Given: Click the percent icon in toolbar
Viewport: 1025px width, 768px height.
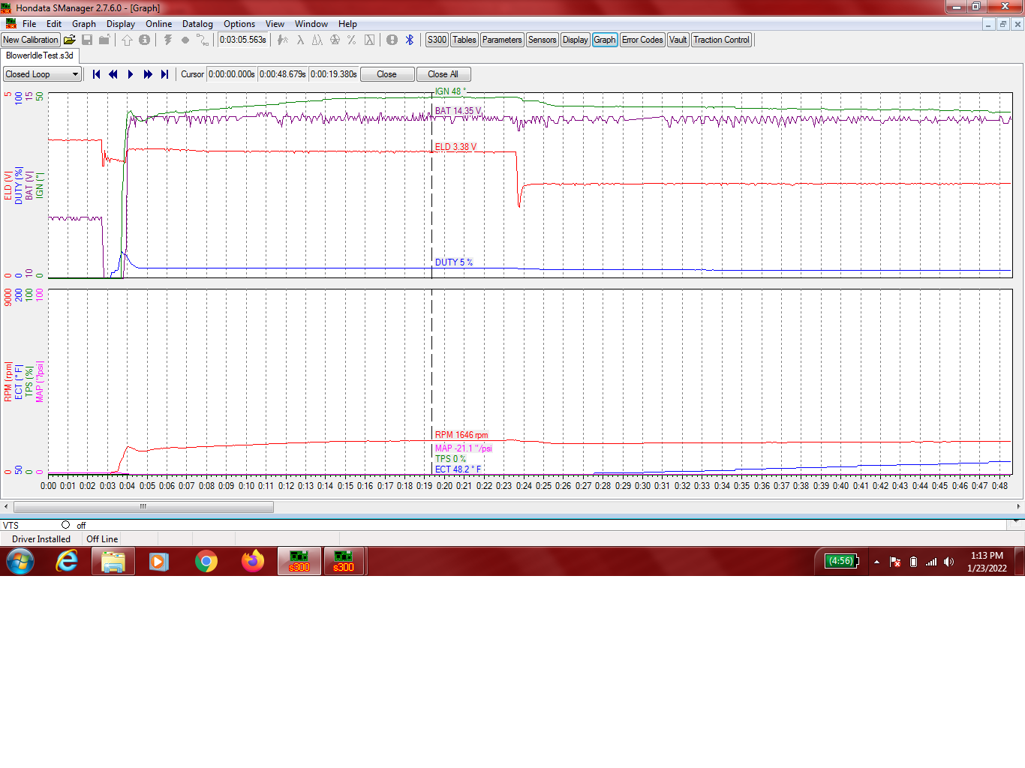Looking at the screenshot, I should pyautogui.click(x=351, y=40).
